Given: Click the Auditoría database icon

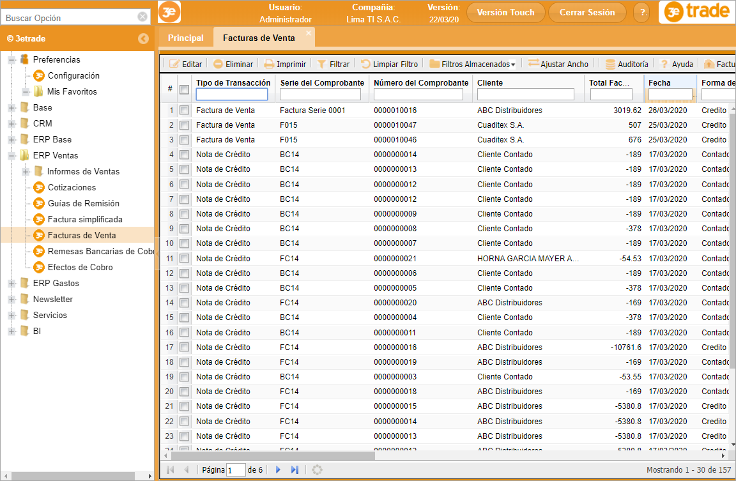Looking at the screenshot, I should click(610, 64).
